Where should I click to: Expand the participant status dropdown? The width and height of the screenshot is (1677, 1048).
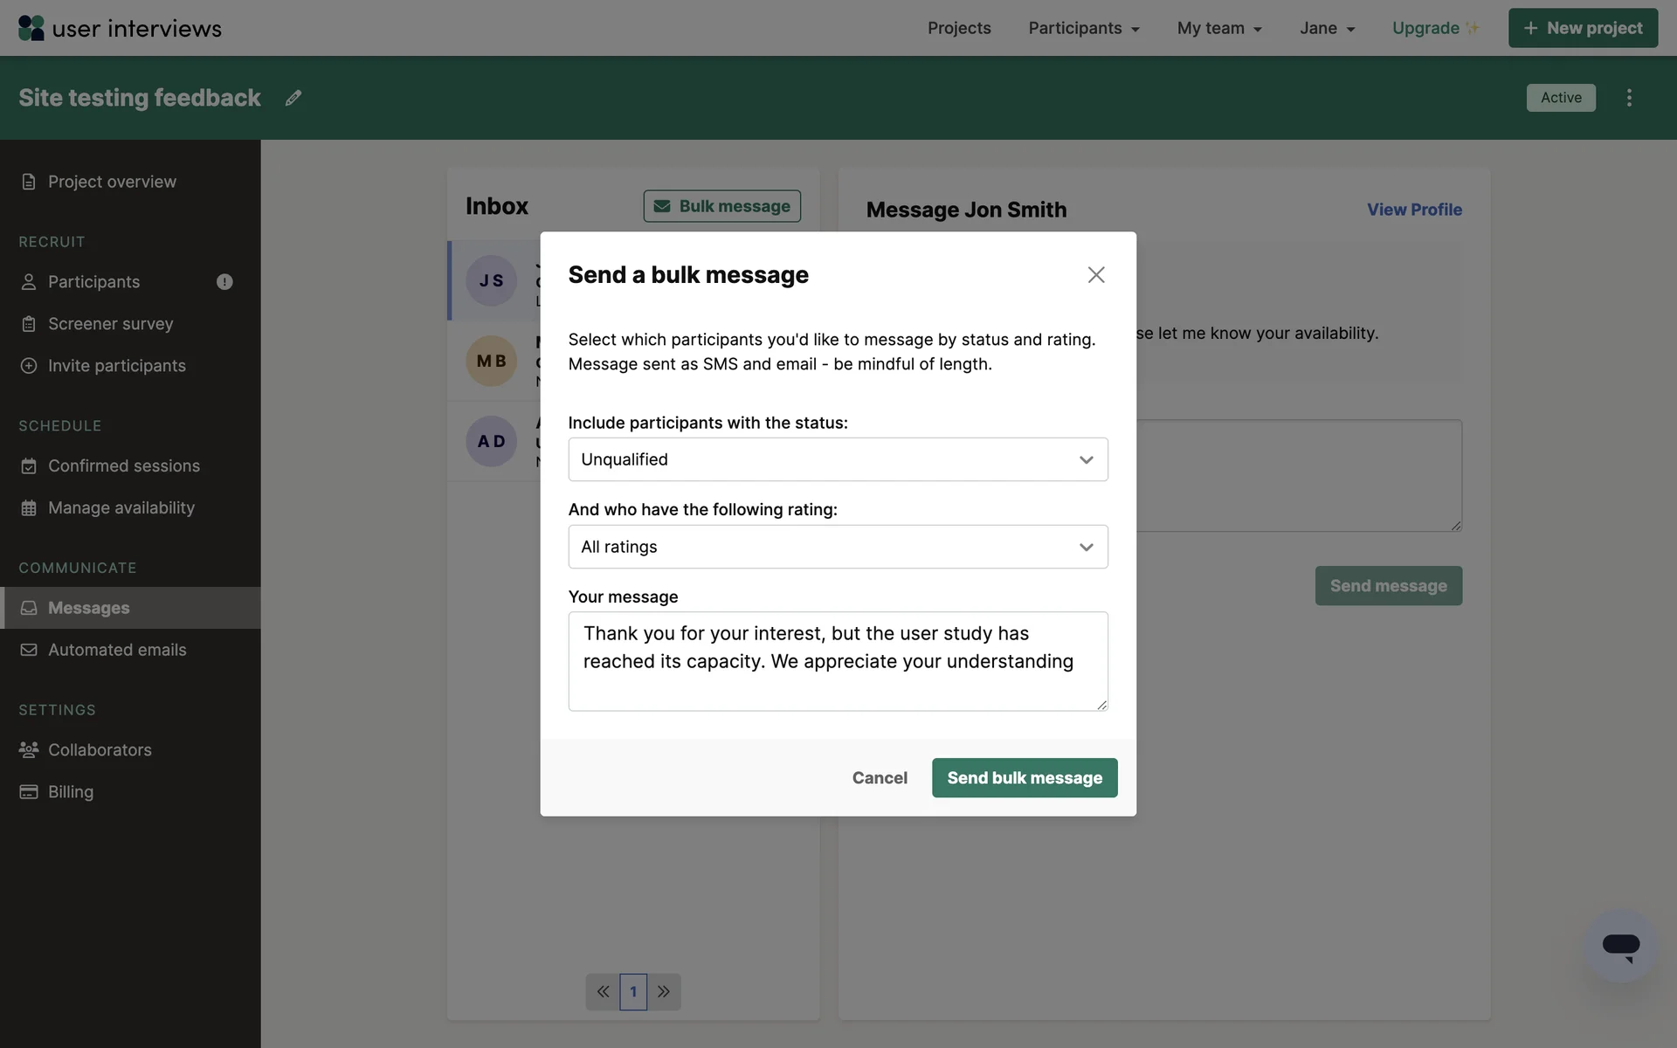(x=838, y=459)
